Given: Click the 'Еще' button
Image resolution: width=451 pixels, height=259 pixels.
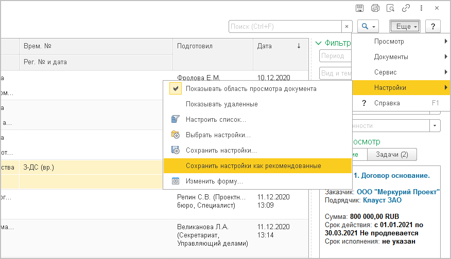Looking at the screenshot, I should tap(405, 26).
